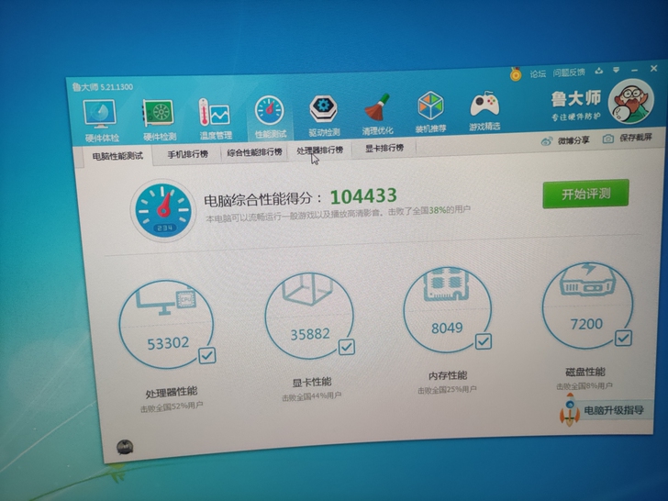
Task: Click the processor performance circle showing 53302
Action: click(x=167, y=325)
